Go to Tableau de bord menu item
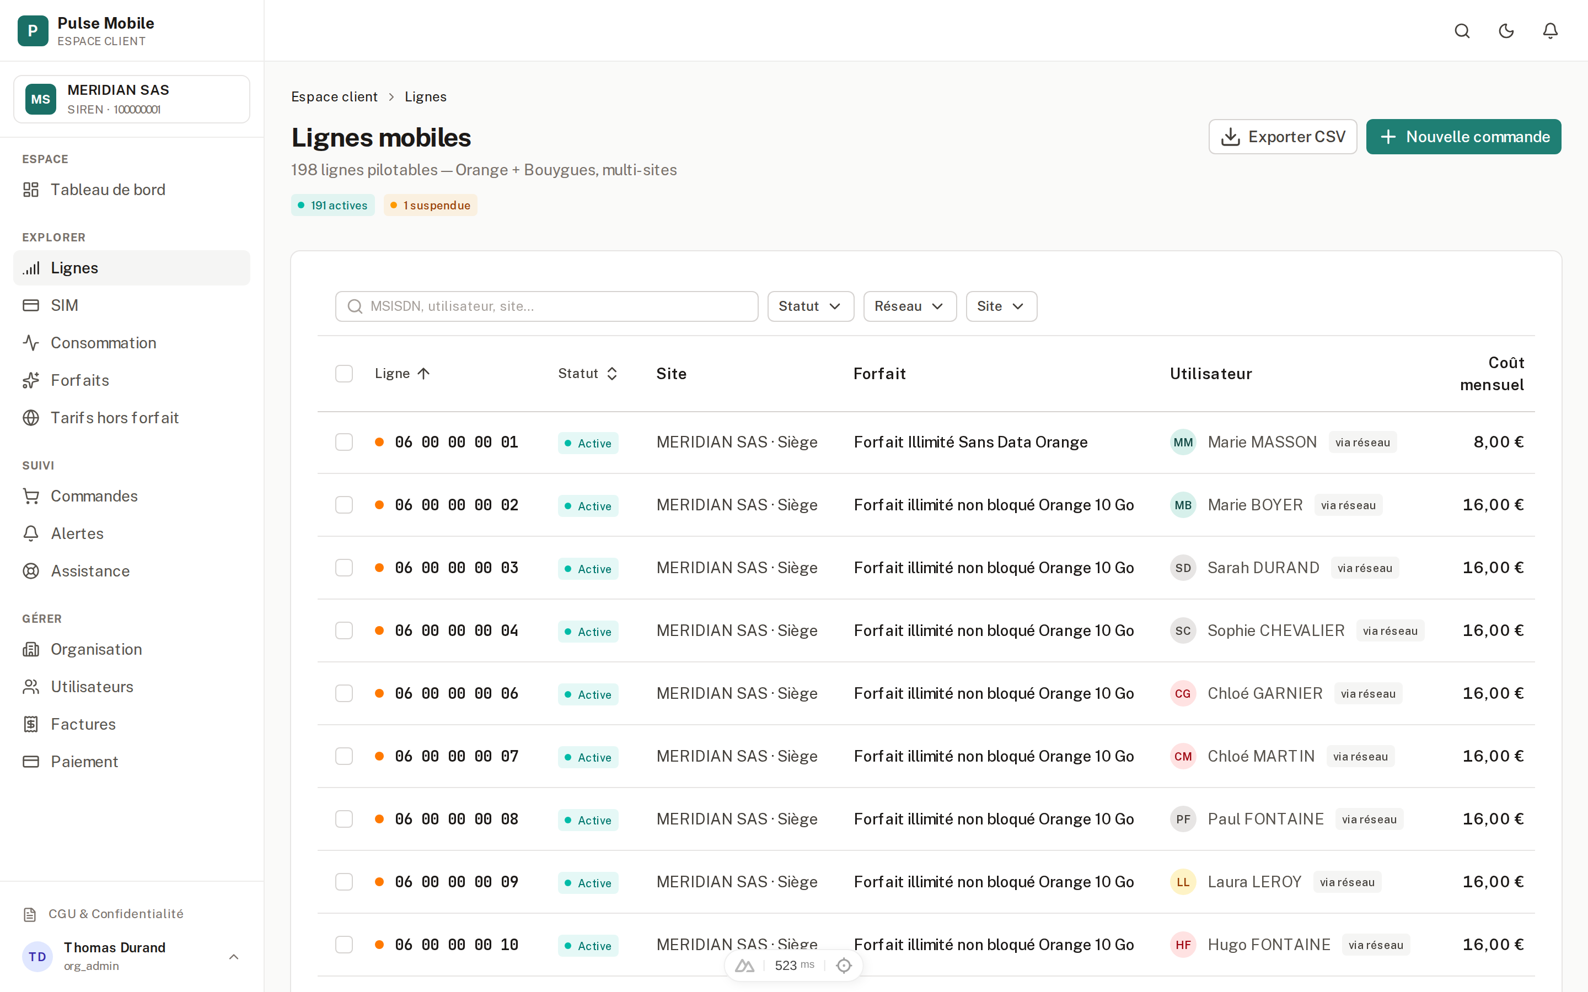The width and height of the screenshot is (1588, 992). (x=131, y=190)
